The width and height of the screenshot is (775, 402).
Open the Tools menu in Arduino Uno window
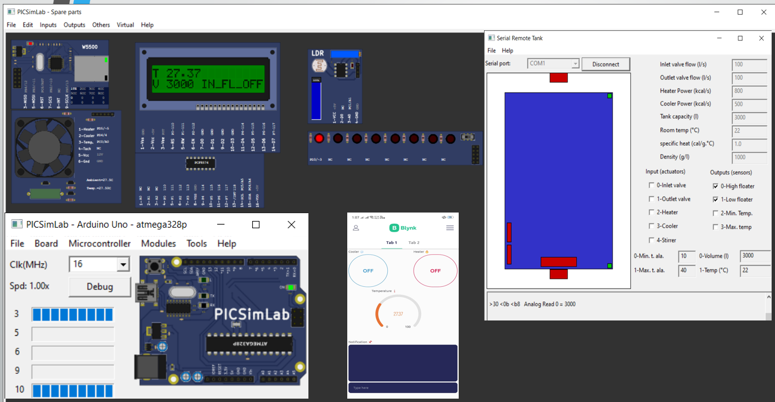click(197, 243)
